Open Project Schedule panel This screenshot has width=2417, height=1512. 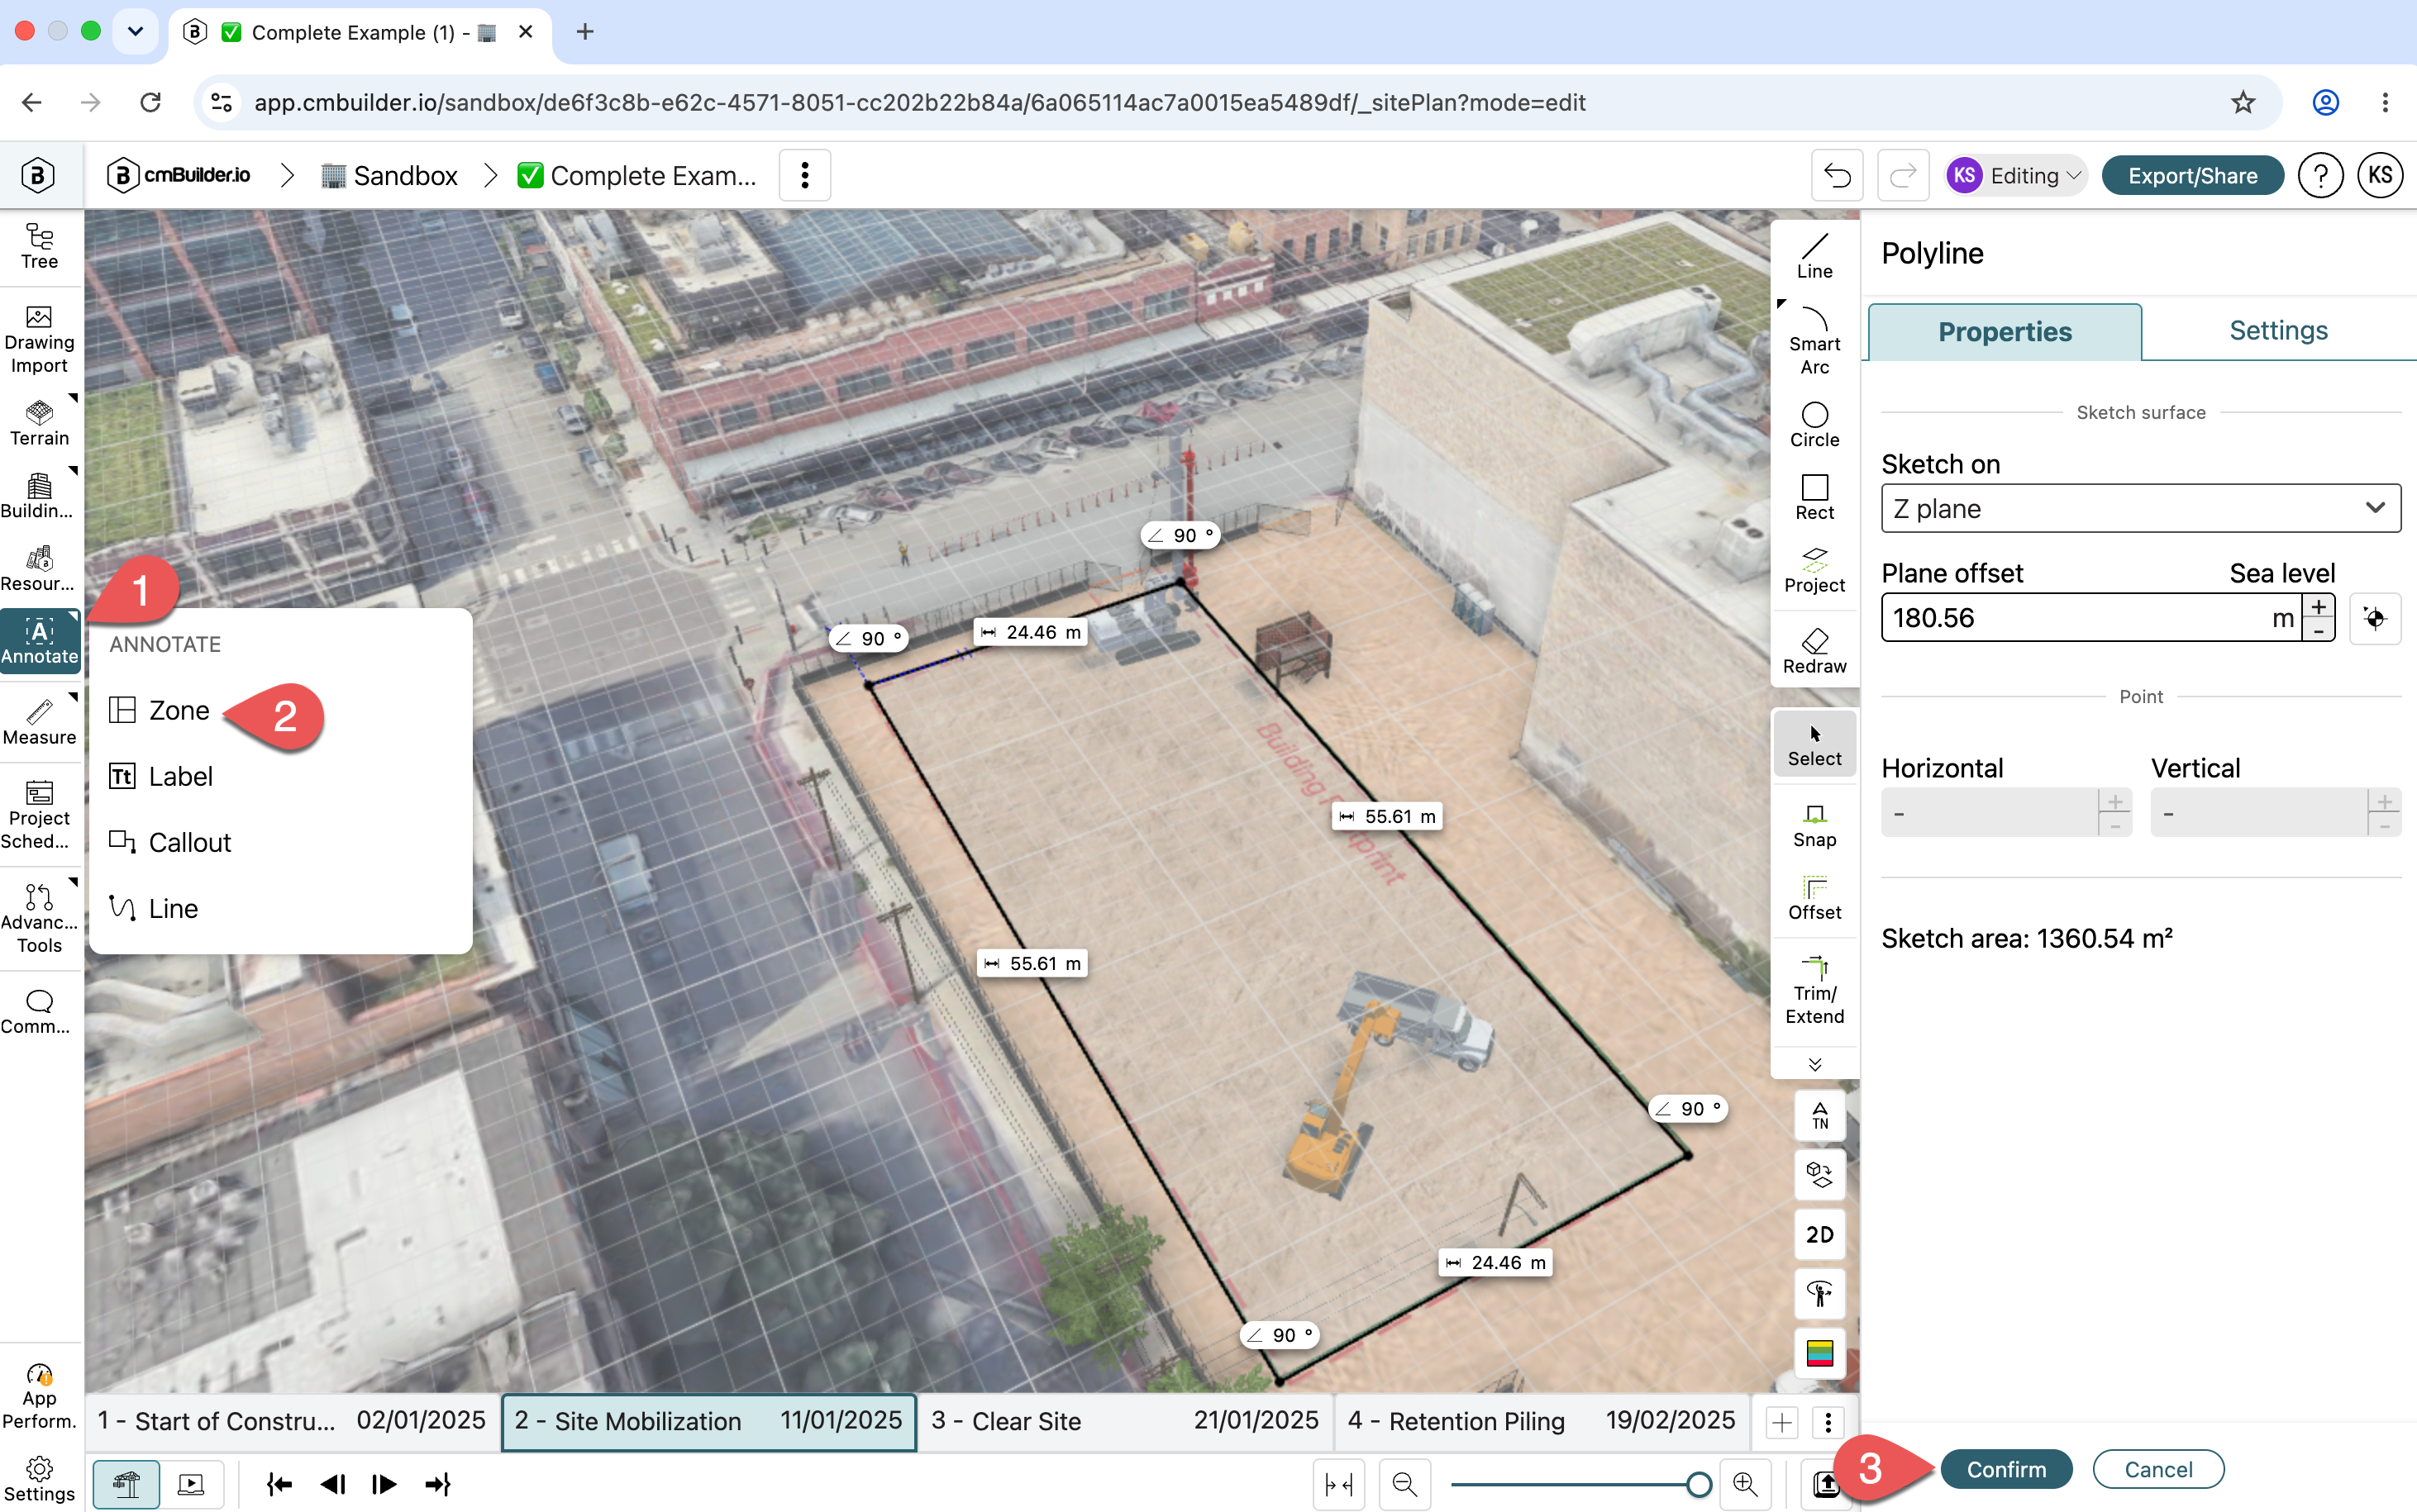tap(40, 815)
